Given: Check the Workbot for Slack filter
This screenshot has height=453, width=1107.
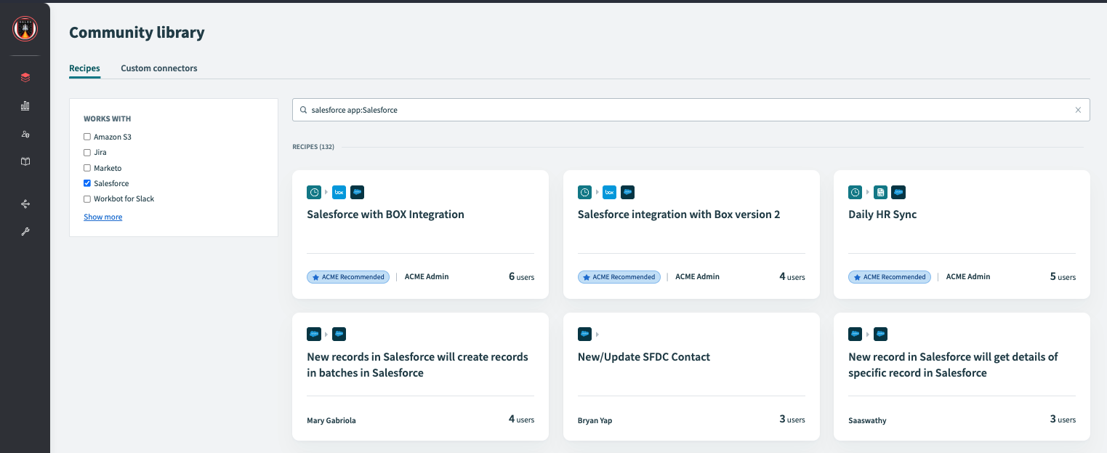Looking at the screenshot, I should pyautogui.click(x=86, y=199).
